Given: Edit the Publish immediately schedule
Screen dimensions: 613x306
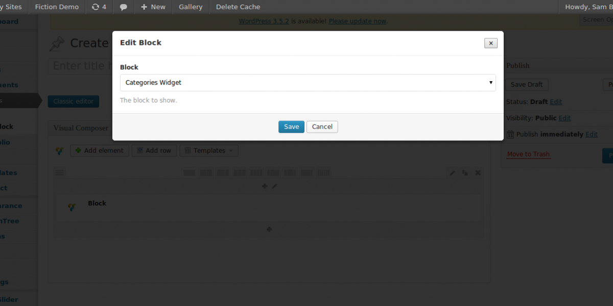Looking at the screenshot, I should [x=592, y=135].
